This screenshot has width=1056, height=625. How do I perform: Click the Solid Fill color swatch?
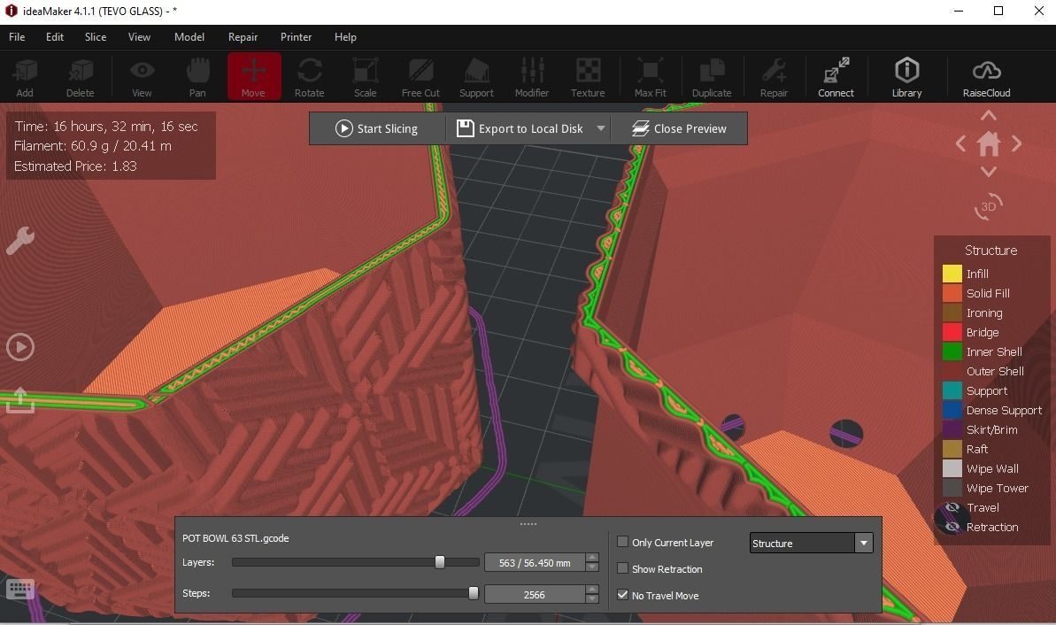click(952, 293)
